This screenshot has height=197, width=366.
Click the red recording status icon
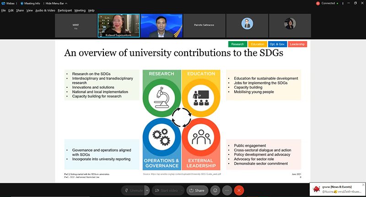point(318,3)
